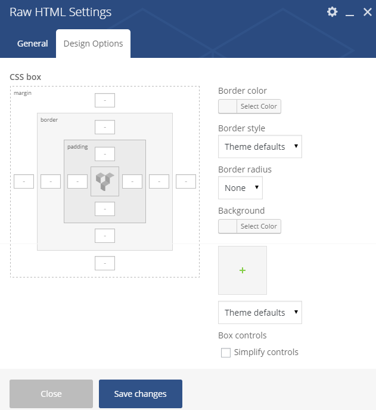Viewport: 376px width, 410px height.
Task: Click the Close button
Action: (51, 394)
